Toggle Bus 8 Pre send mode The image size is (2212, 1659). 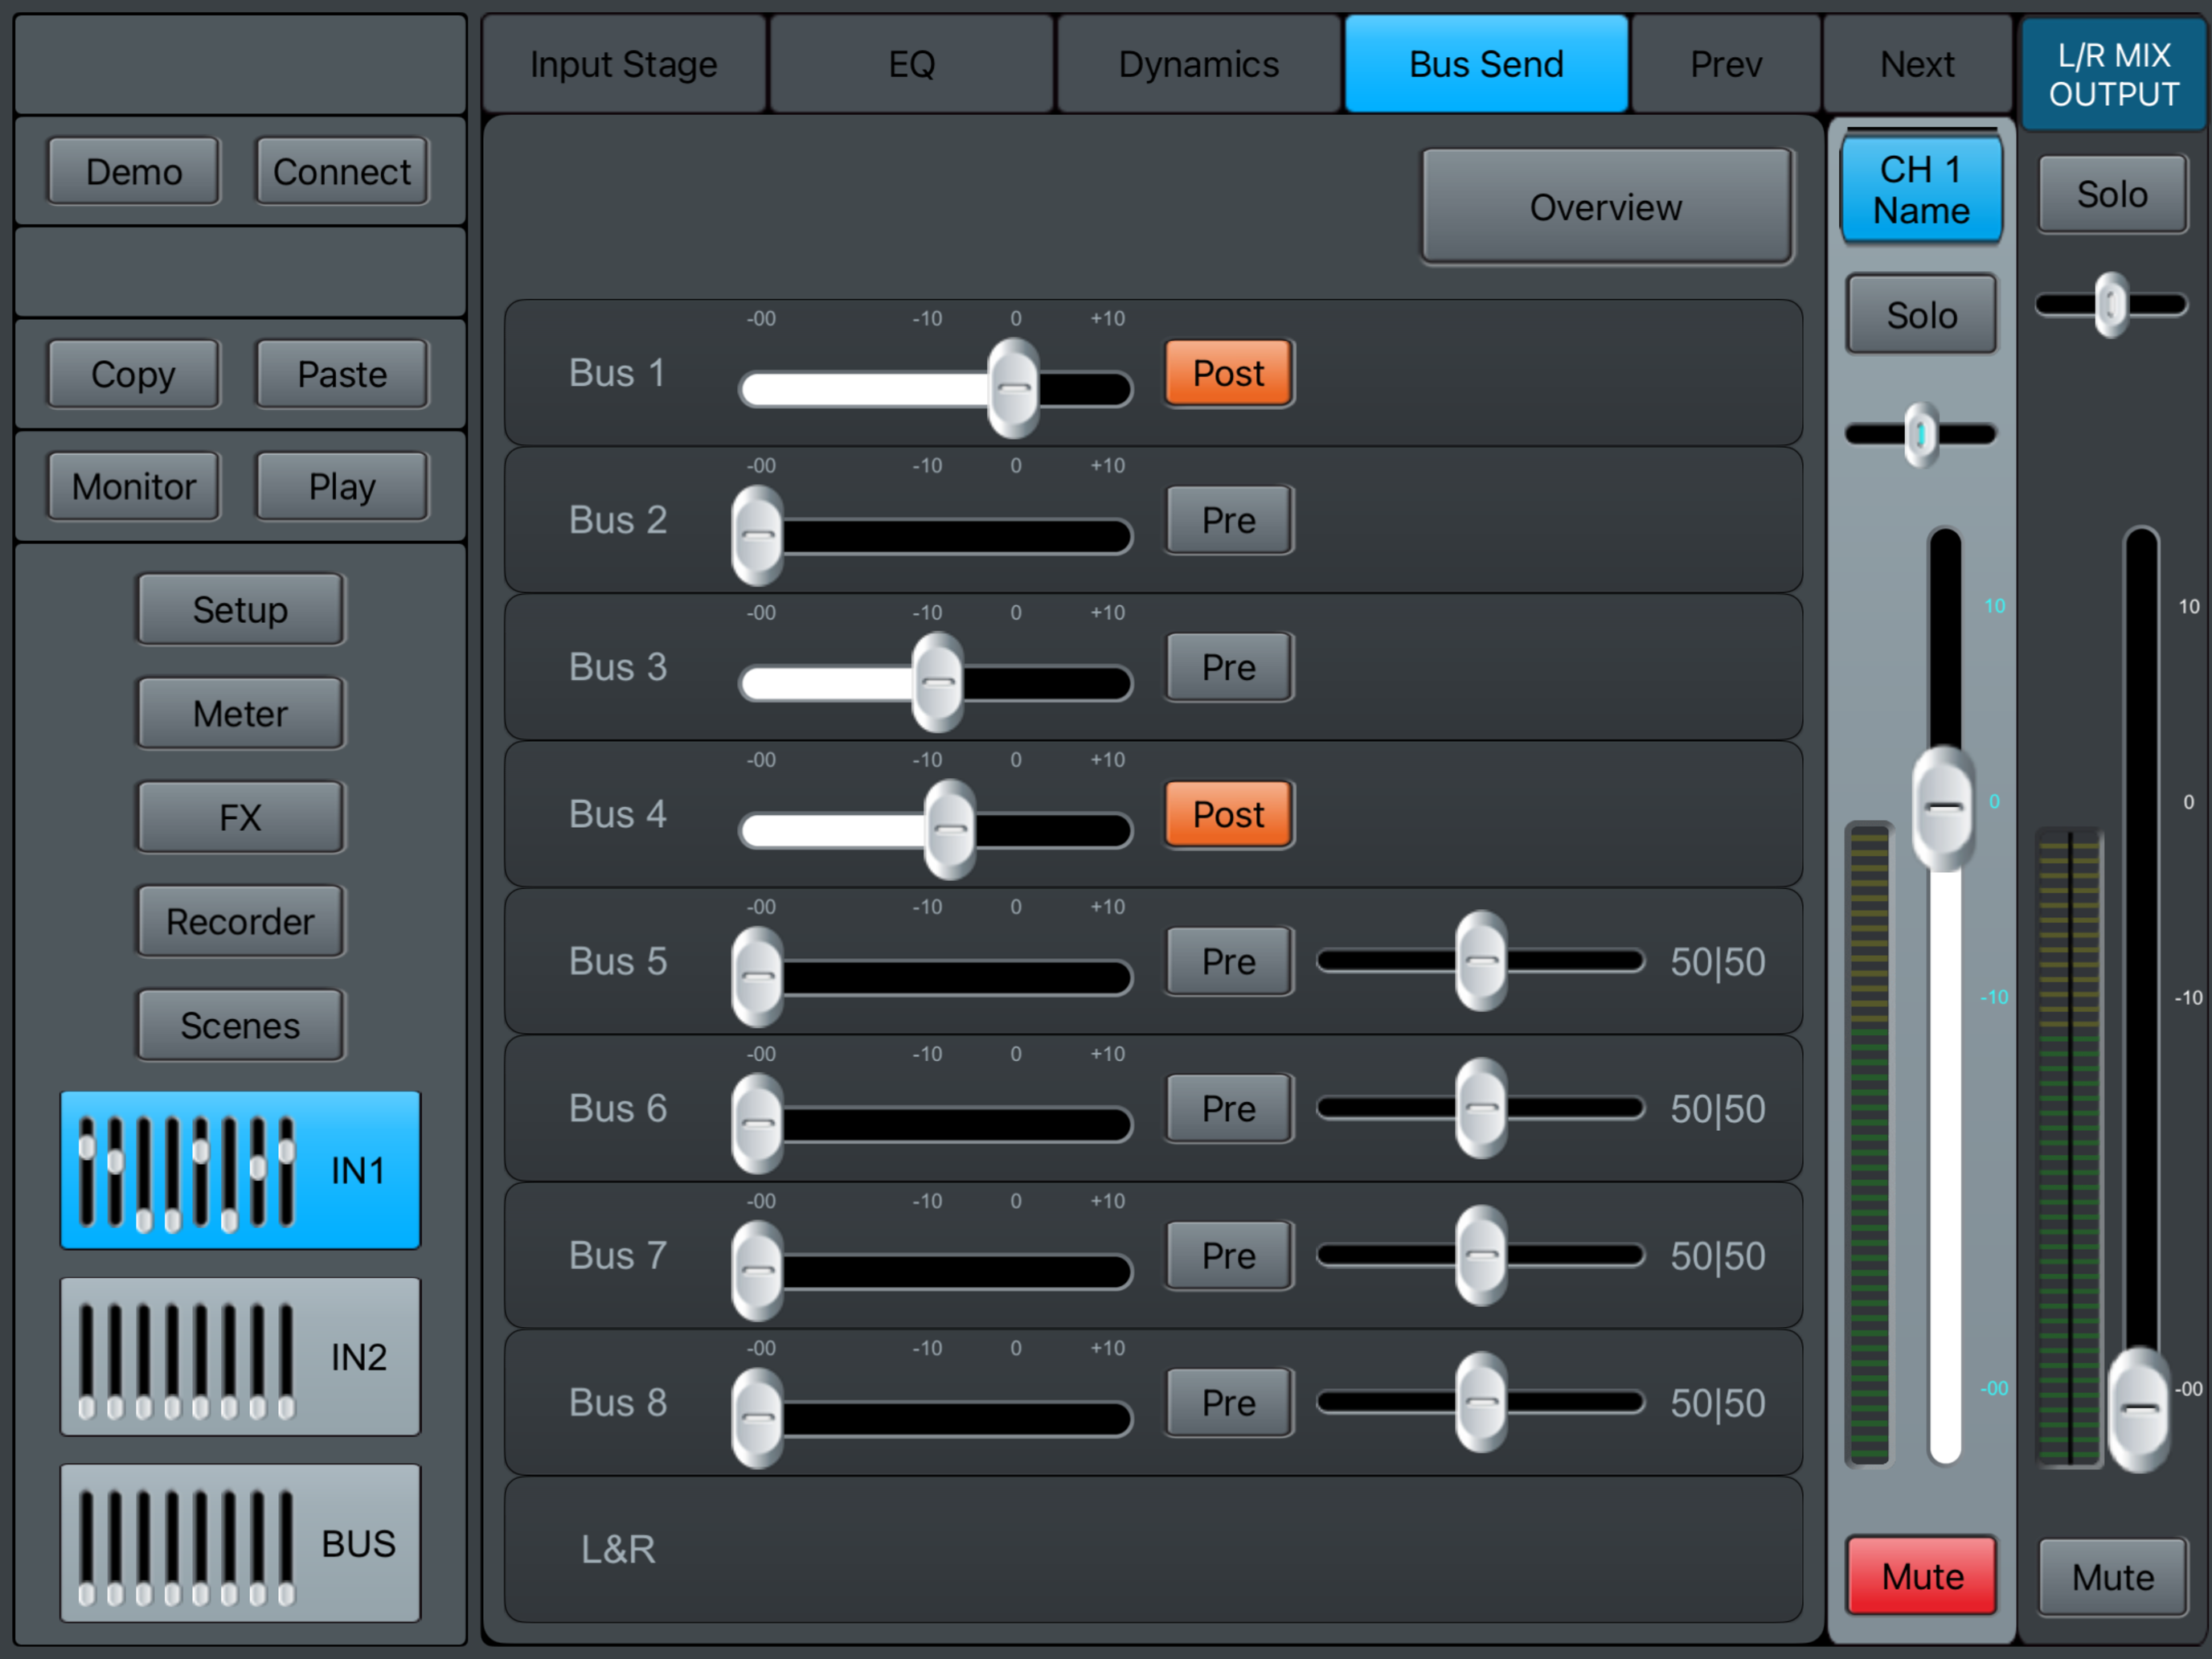coord(1229,1402)
